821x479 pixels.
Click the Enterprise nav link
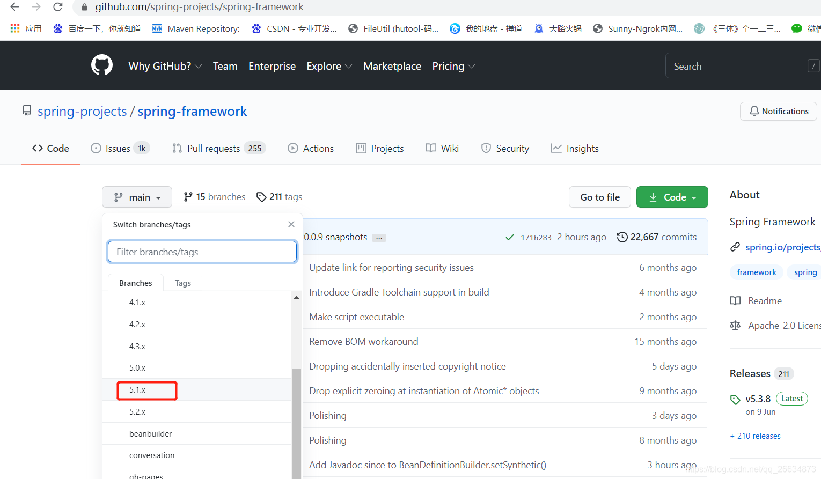point(272,66)
